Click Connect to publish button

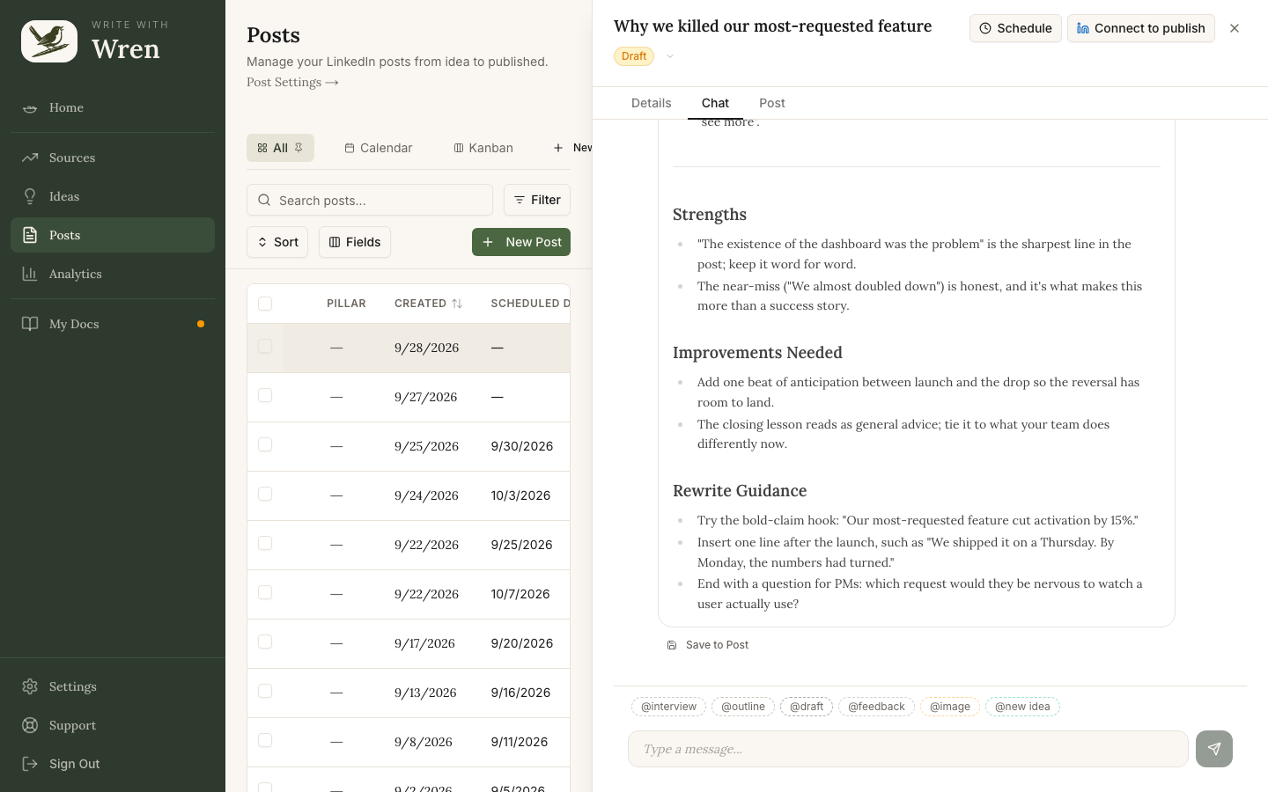(1141, 28)
